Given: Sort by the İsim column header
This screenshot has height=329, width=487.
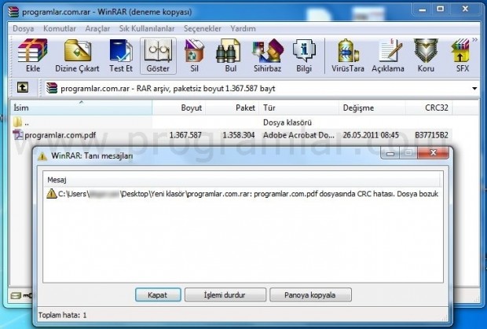Looking at the screenshot, I should [81, 108].
